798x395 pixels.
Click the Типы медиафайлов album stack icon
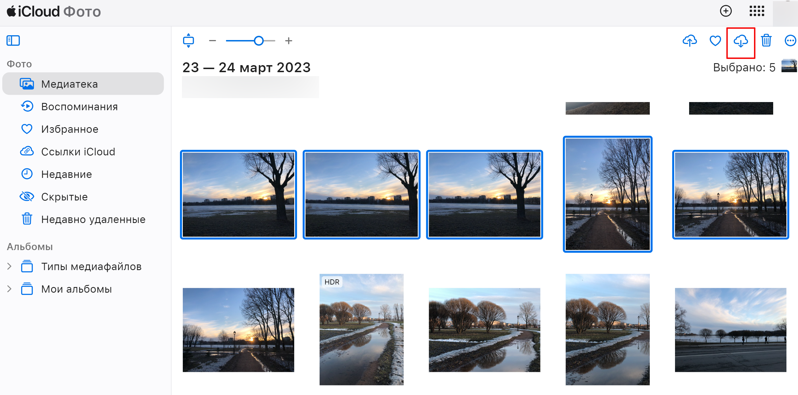[27, 266]
